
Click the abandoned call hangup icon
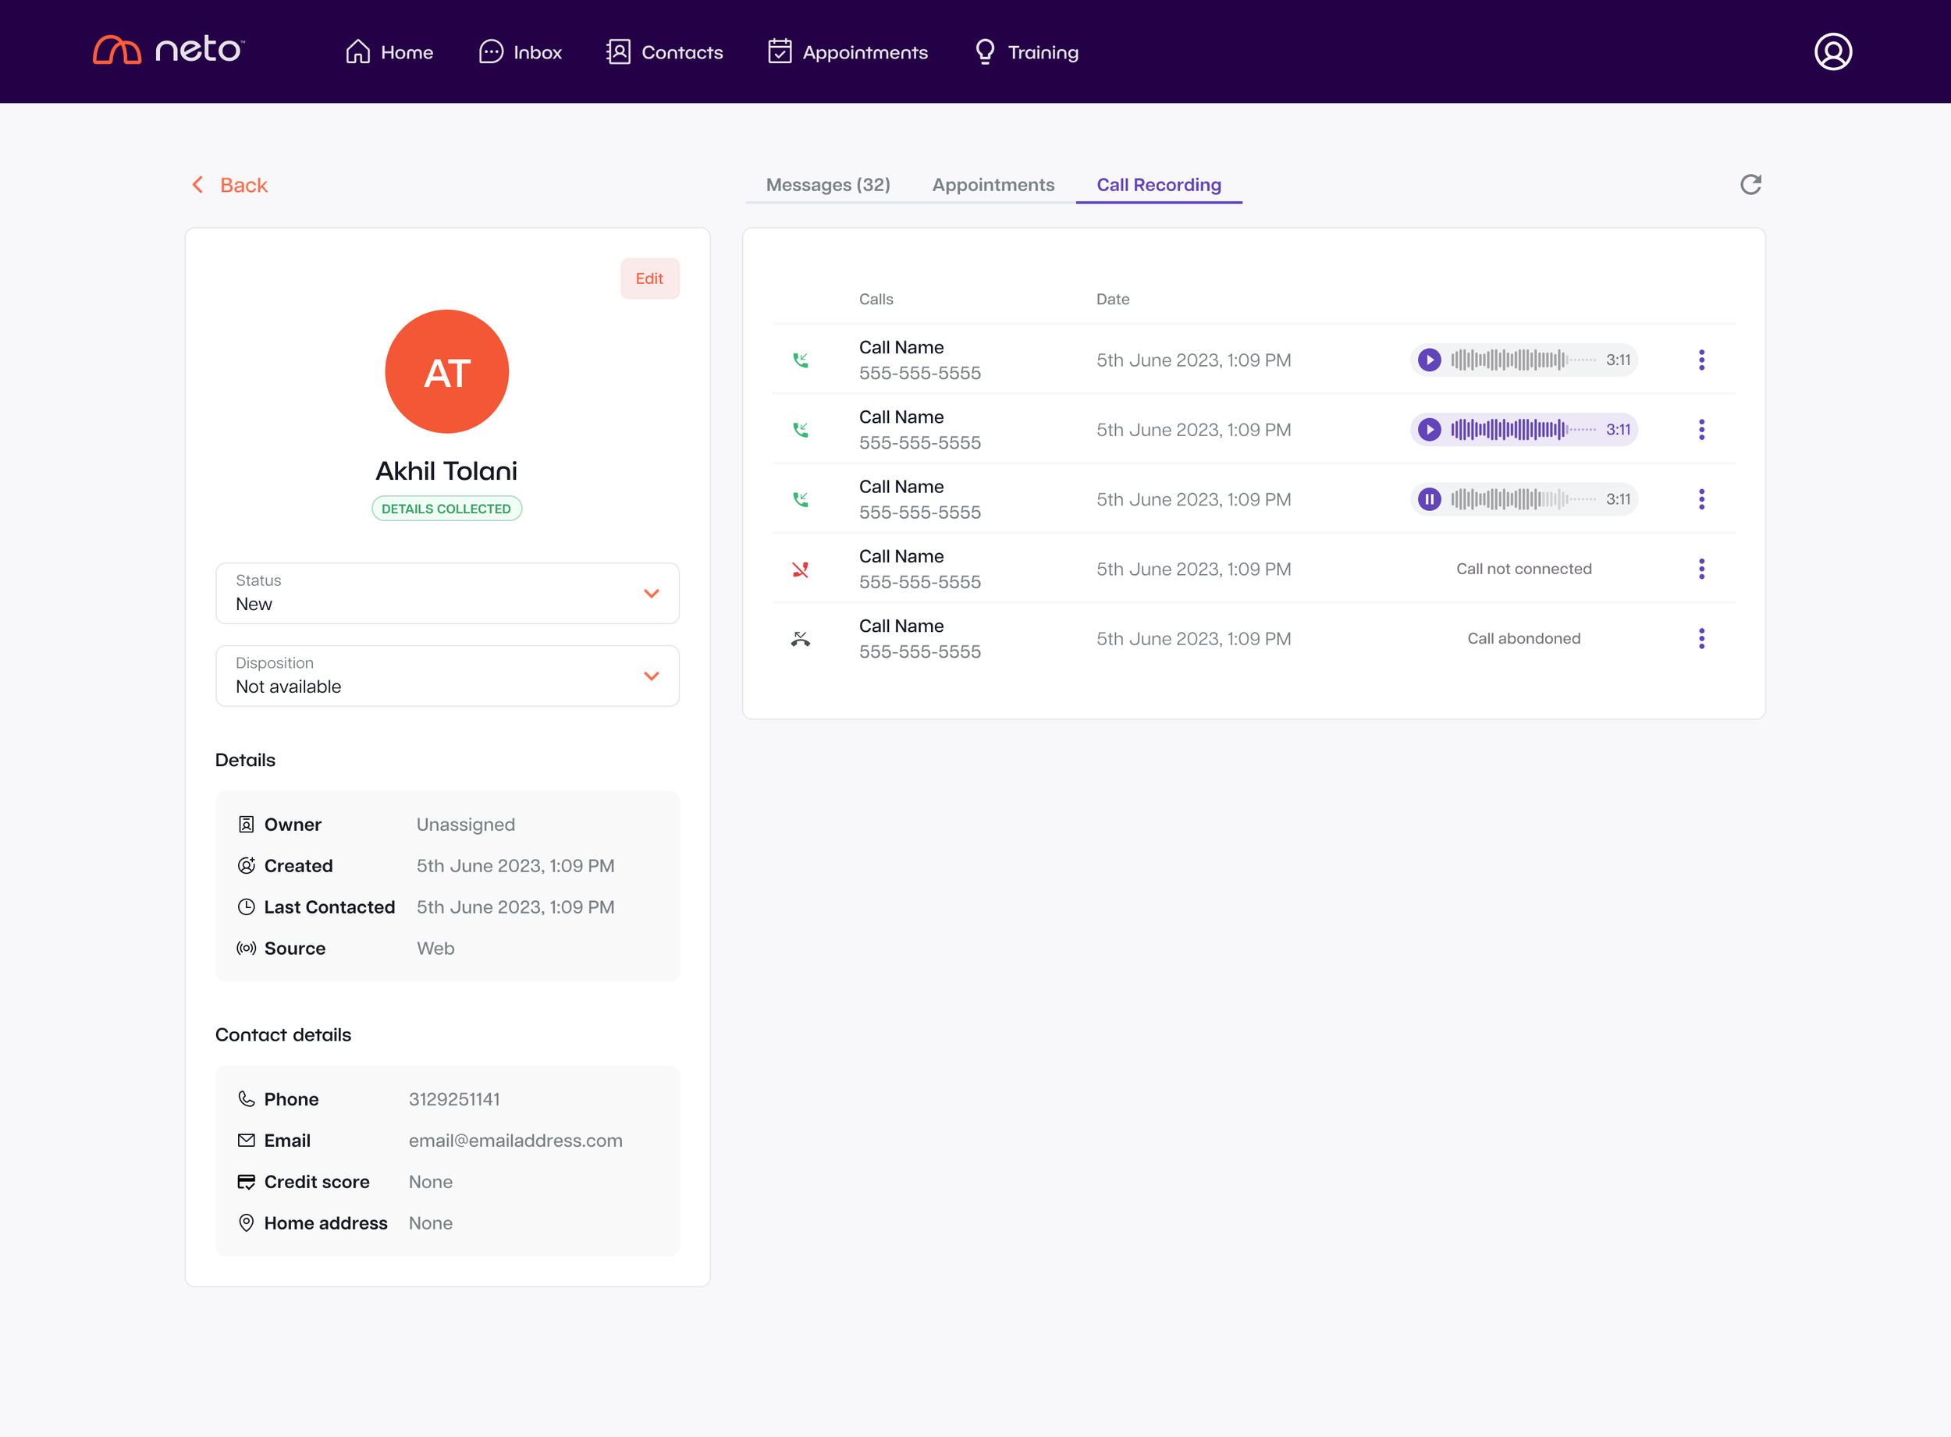[801, 640]
